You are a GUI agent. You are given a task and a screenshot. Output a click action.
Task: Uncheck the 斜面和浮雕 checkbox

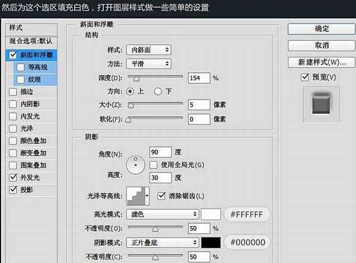tap(13, 54)
